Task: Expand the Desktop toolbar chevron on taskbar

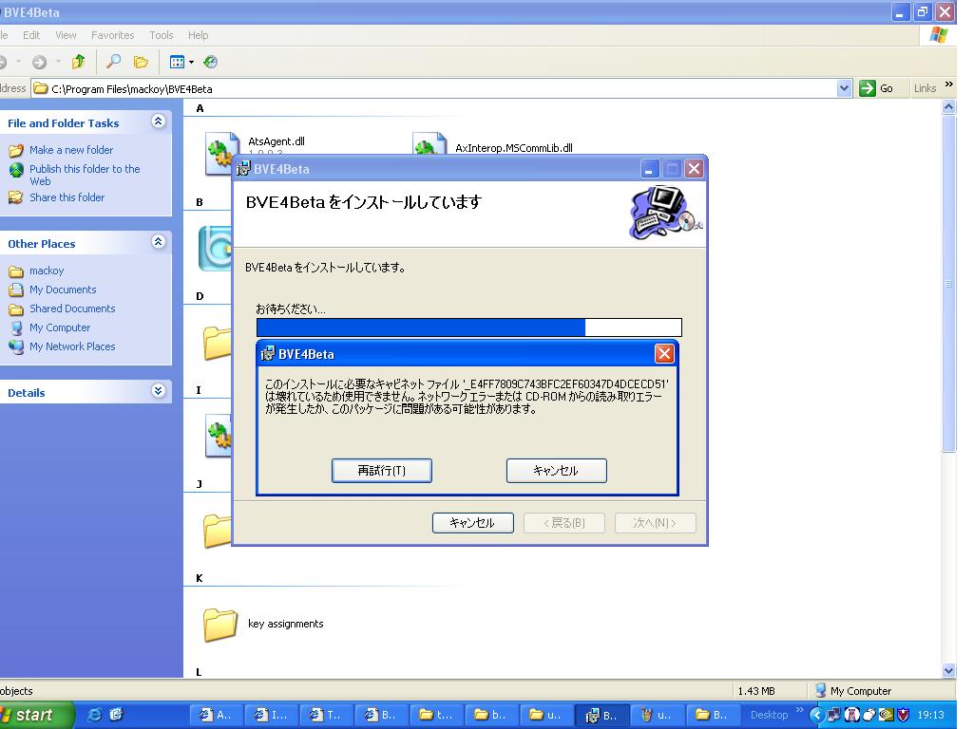Action: 799,710
